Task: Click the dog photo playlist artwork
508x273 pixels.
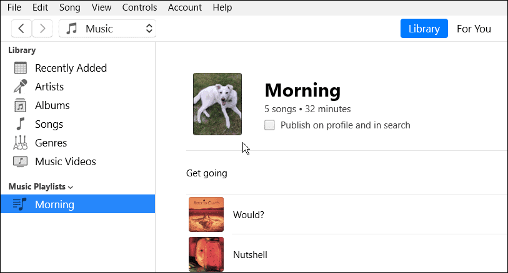Action: click(x=217, y=104)
